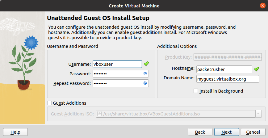
Task: Click the green checkmark beside Hostname field
Action: [256, 69]
